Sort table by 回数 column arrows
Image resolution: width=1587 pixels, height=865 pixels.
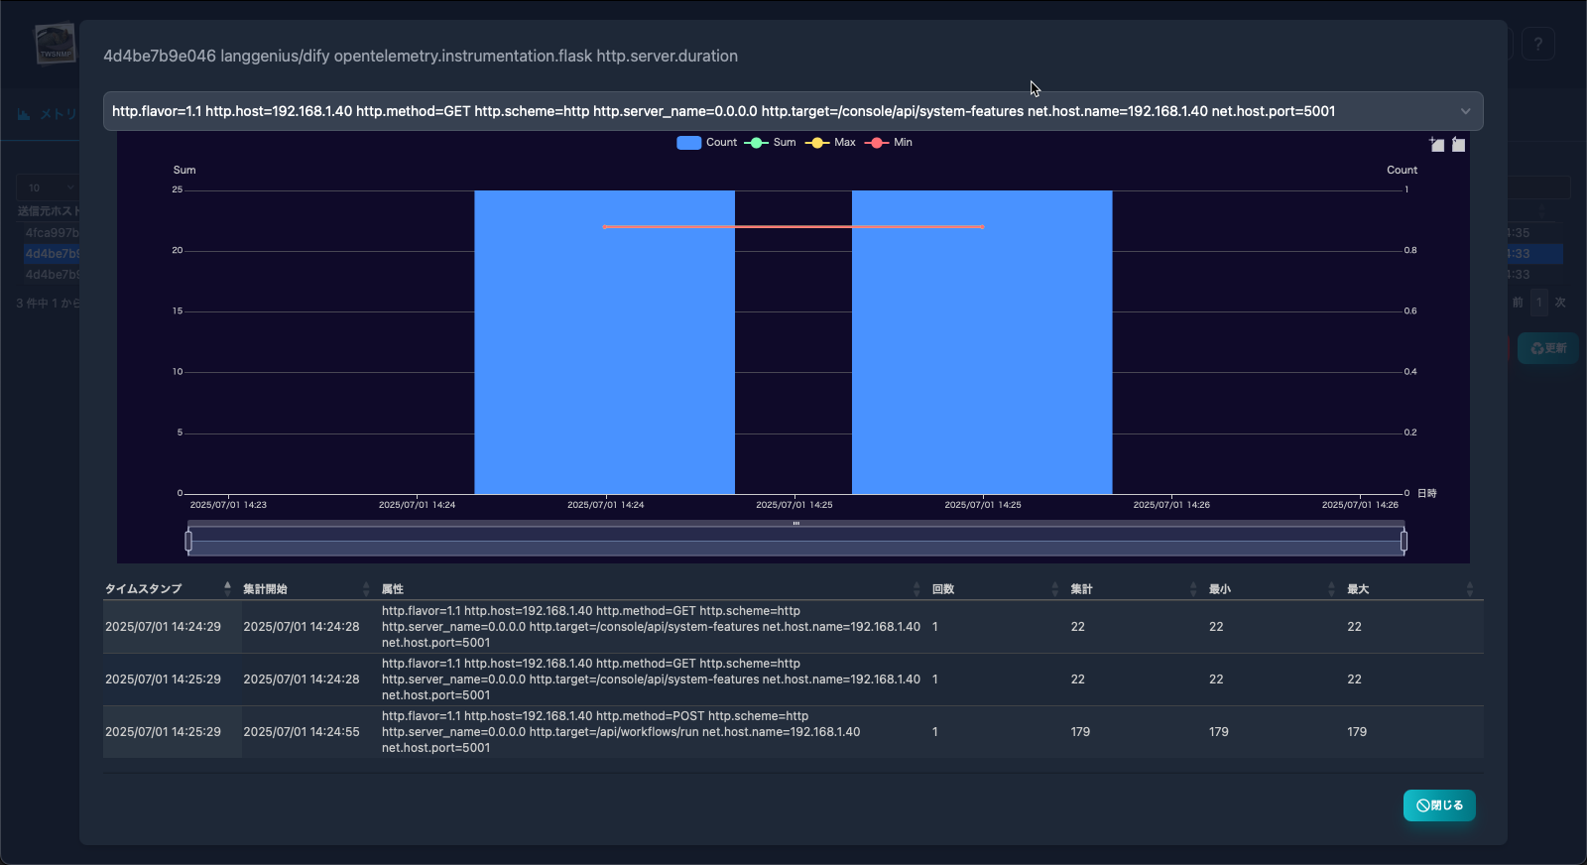pos(1054,588)
